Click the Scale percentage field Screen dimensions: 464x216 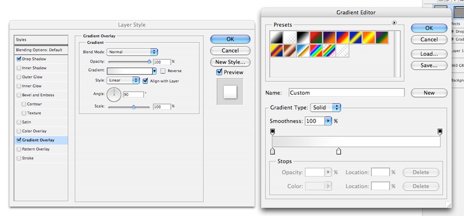coord(162,107)
